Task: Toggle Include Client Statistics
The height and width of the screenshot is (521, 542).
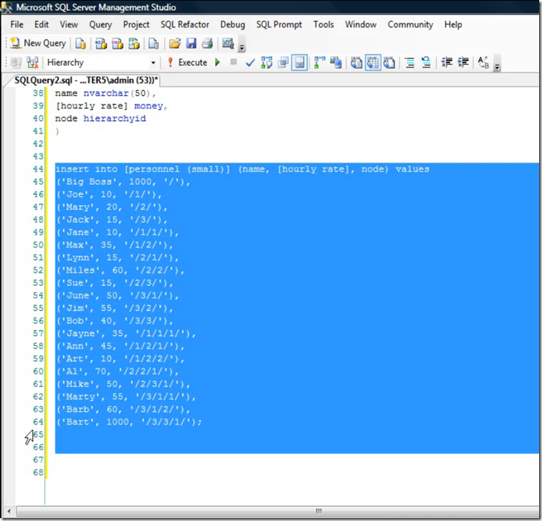Action: coord(335,63)
